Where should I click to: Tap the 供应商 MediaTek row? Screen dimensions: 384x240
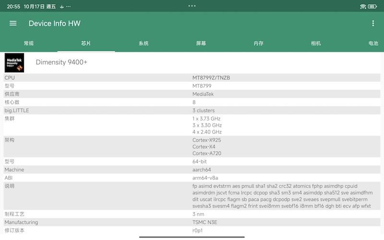click(192, 94)
